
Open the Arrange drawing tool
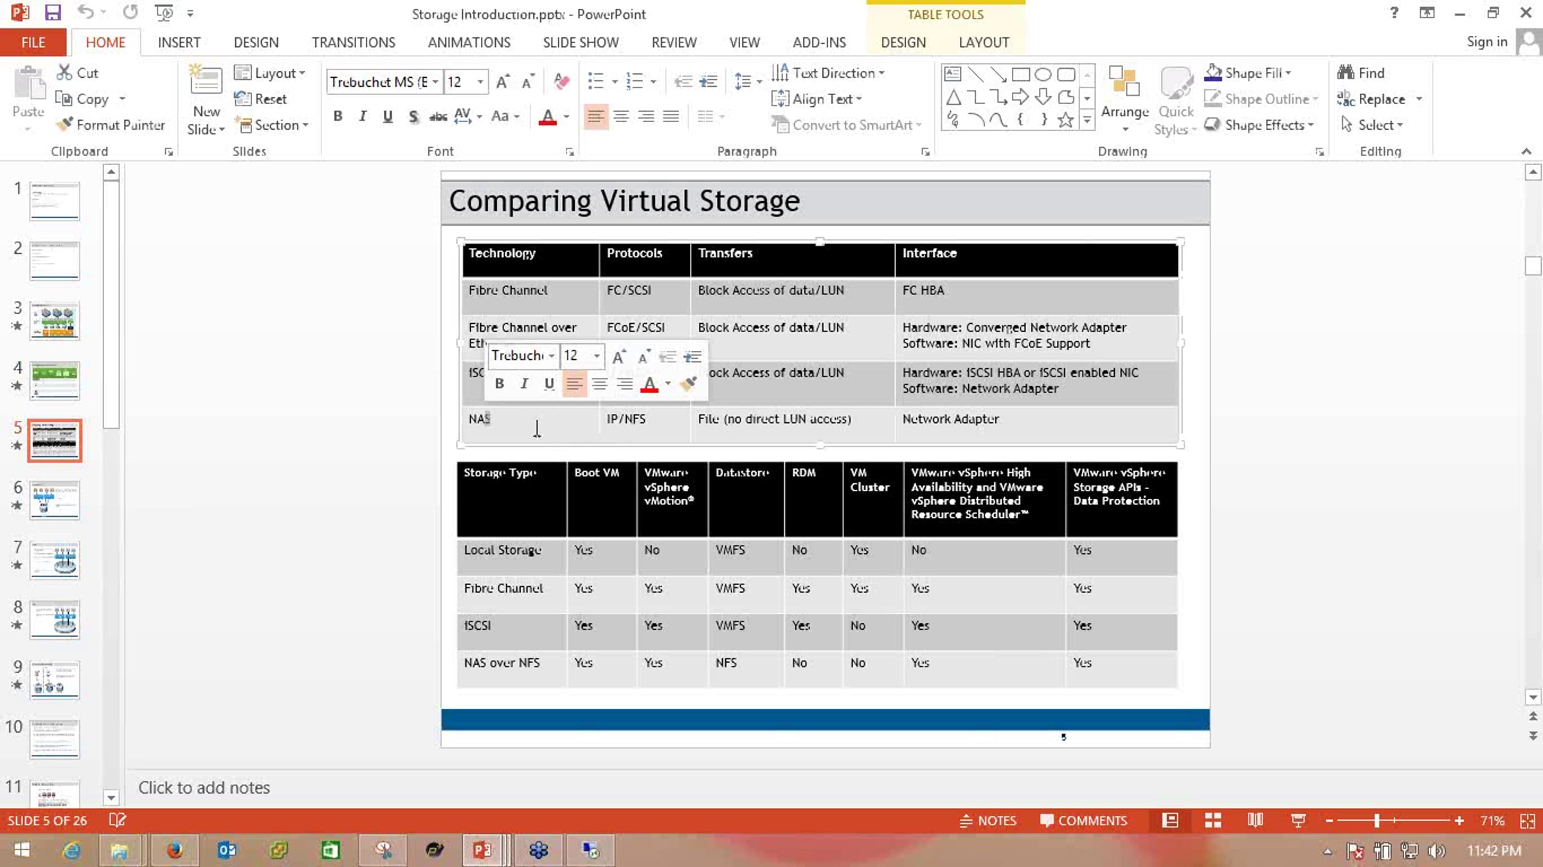(x=1124, y=100)
